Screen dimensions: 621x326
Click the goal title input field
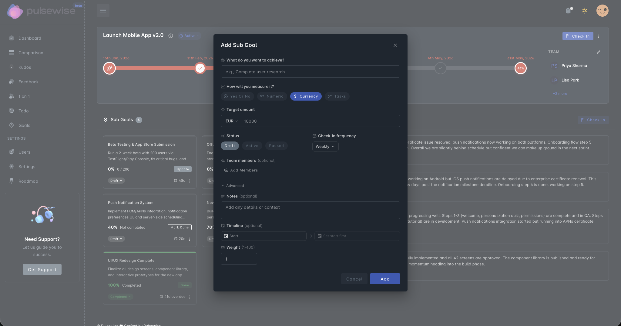pos(310,72)
